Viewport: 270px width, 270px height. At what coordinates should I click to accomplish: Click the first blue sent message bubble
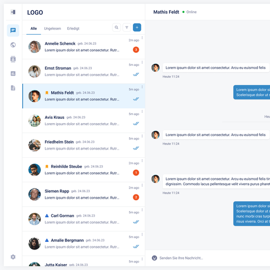click(x=252, y=92)
